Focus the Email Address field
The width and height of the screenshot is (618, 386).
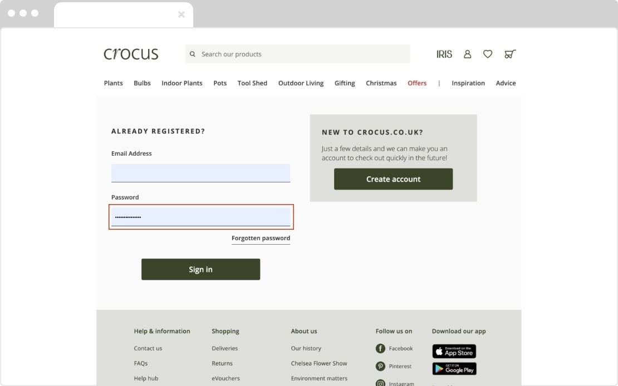(200, 173)
